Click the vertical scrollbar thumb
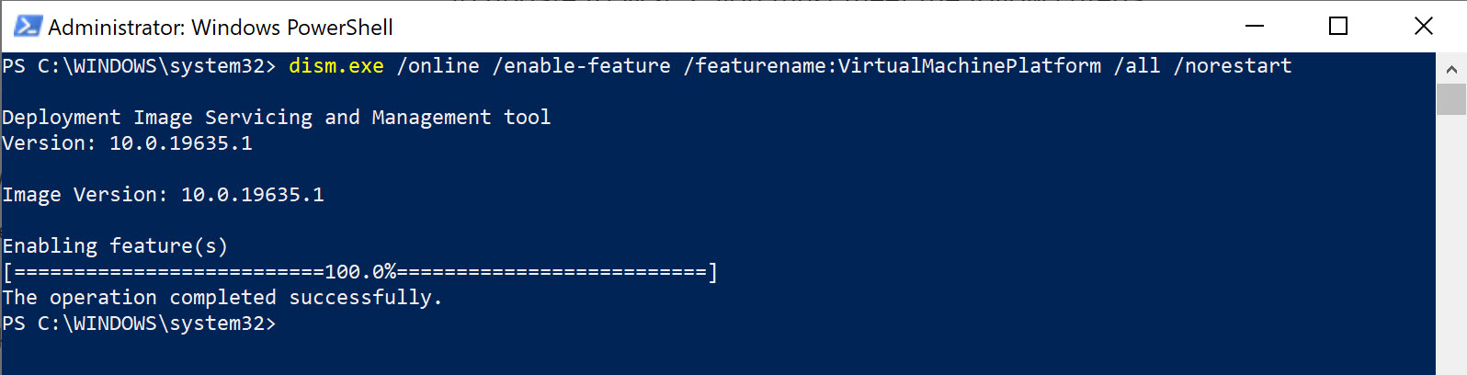The image size is (1467, 375). [x=1451, y=99]
